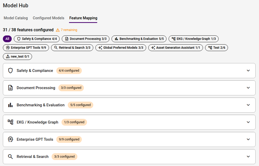Filter by Global Preferred Models 3/3 chip

point(121,48)
